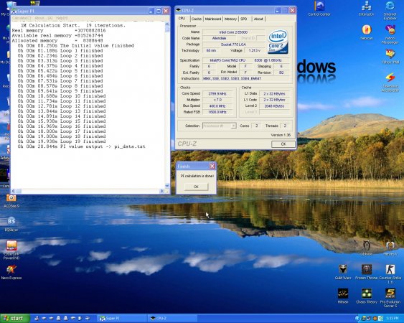Launch the Hitman desktop icon
Viewport: 404px width, 323px height.
coord(343,296)
